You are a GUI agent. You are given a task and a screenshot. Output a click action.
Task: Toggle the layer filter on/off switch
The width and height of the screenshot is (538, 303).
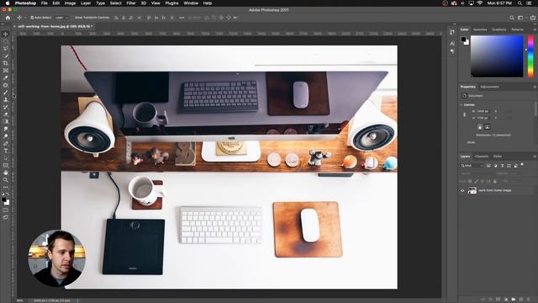(x=522, y=165)
